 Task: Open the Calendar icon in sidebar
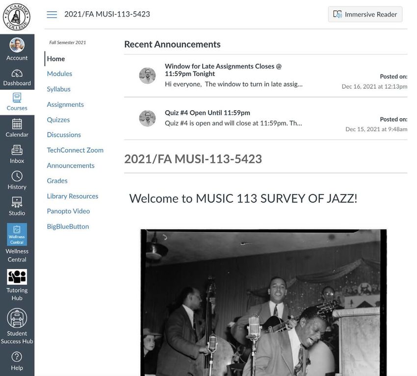[17, 124]
